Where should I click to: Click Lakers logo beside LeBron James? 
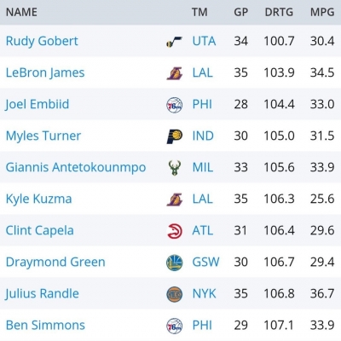(x=174, y=73)
